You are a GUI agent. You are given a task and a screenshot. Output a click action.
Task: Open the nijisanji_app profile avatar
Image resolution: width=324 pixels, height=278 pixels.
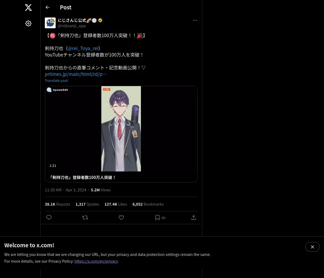tap(50, 23)
